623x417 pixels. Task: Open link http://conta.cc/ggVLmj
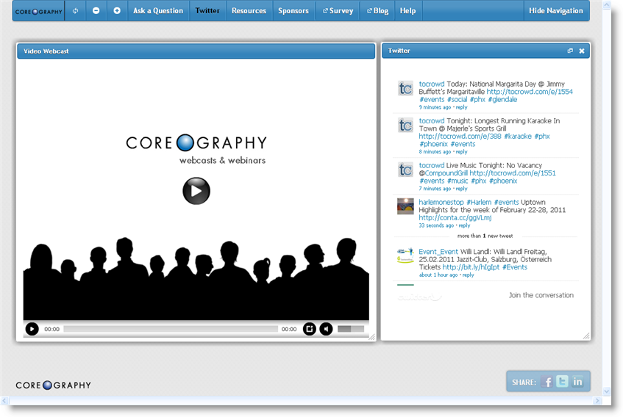click(455, 217)
